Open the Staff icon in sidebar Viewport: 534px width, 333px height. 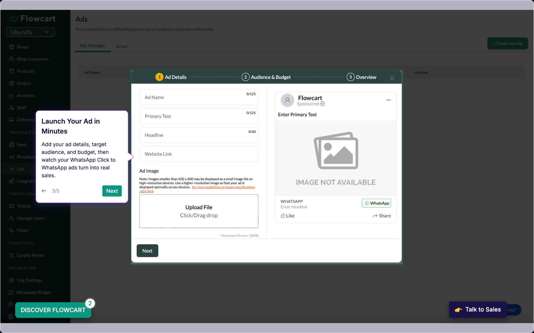click(x=12, y=108)
